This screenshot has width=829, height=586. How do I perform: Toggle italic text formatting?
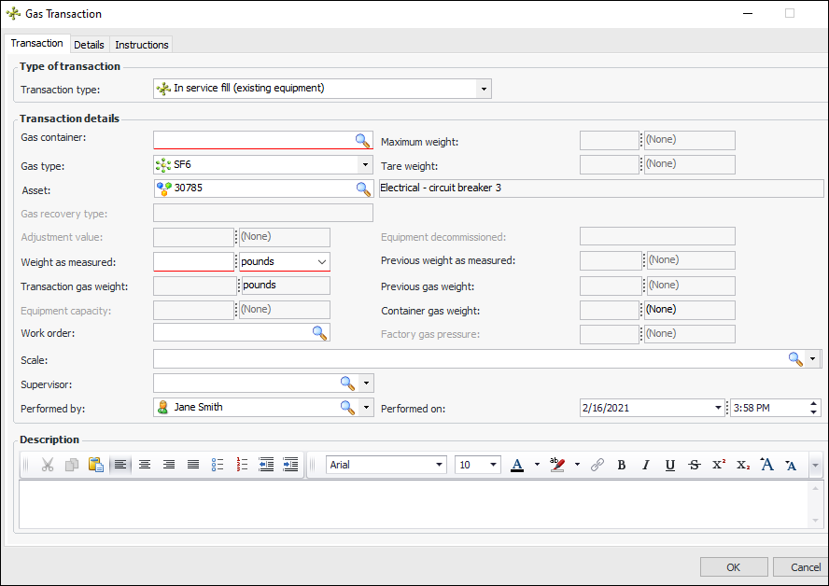pos(645,465)
